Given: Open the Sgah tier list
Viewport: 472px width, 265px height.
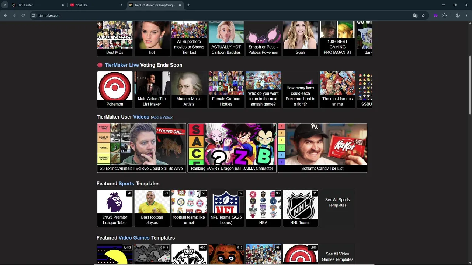Looking at the screenshot, I should pyautogui.click(x=300, y=39).
